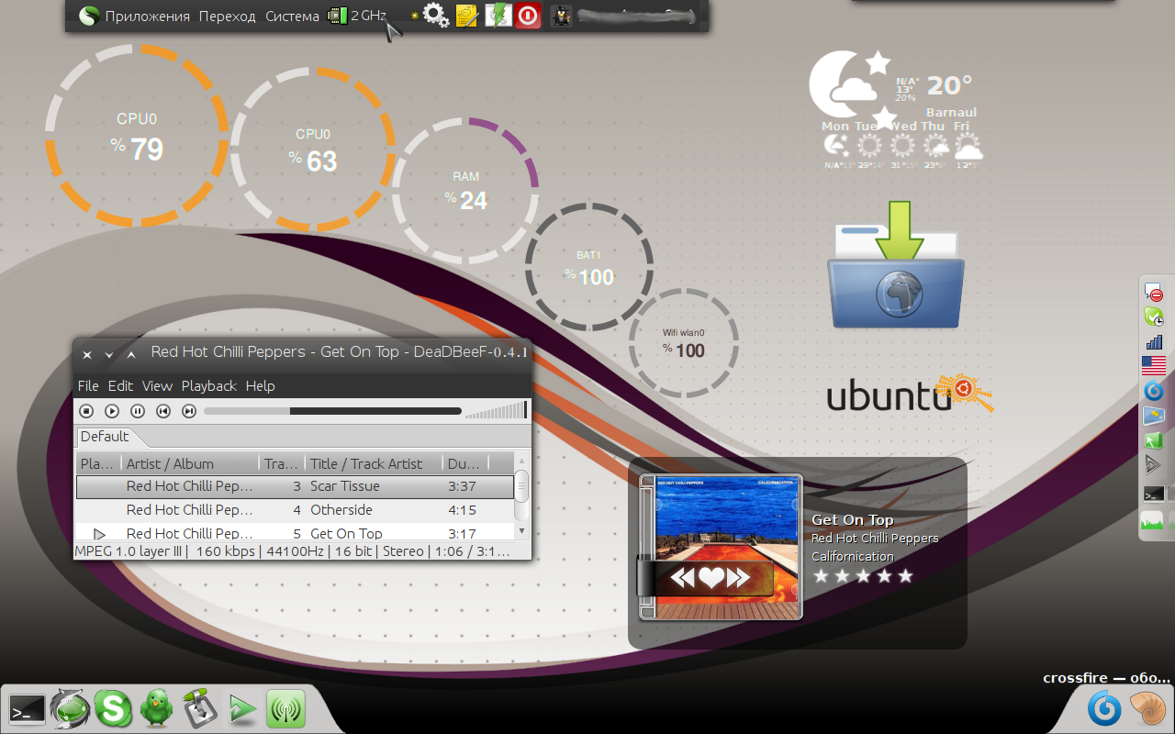This screenshot has width=1175, height=734.
Task: Click the US flag keyboard layout icon
Action: (x=1154, y=366)
